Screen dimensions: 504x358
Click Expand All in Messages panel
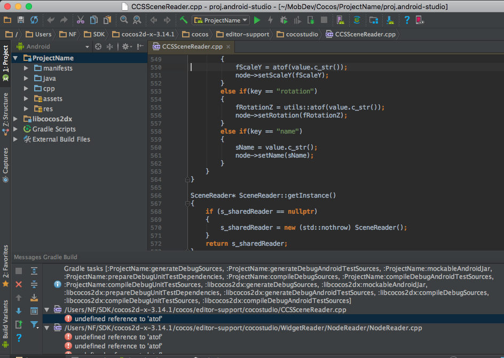click(x=34, y=271)
